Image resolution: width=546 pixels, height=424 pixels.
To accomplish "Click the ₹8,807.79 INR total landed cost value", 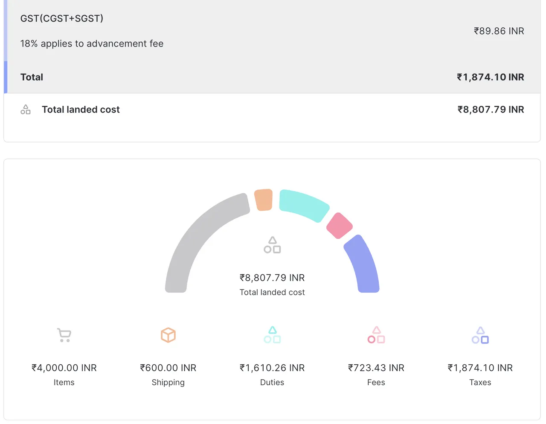I will click(x=490, y=109).
